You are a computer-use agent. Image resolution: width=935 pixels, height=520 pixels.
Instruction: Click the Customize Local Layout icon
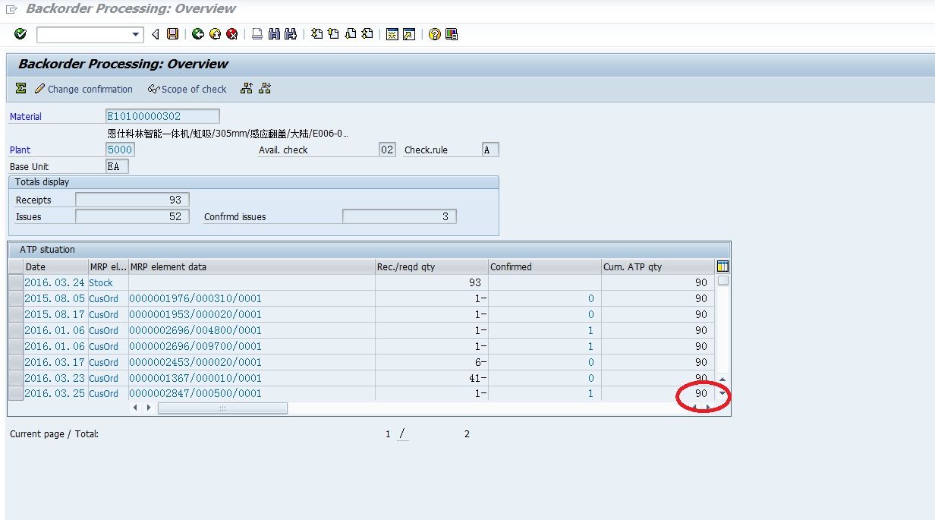pyautogui.click(x=452, y=34)
